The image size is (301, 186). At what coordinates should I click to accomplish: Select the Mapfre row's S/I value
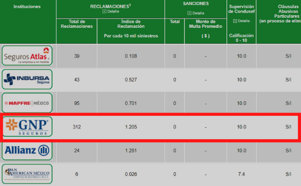click(x=288, y=103)
